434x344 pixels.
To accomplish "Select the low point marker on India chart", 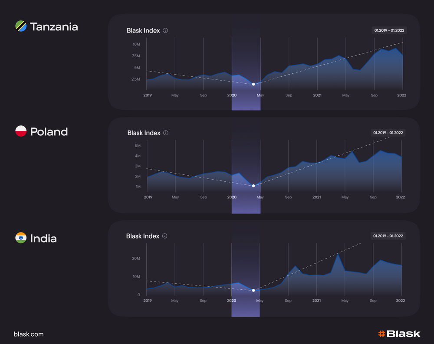I will click(x=253, y=290).
